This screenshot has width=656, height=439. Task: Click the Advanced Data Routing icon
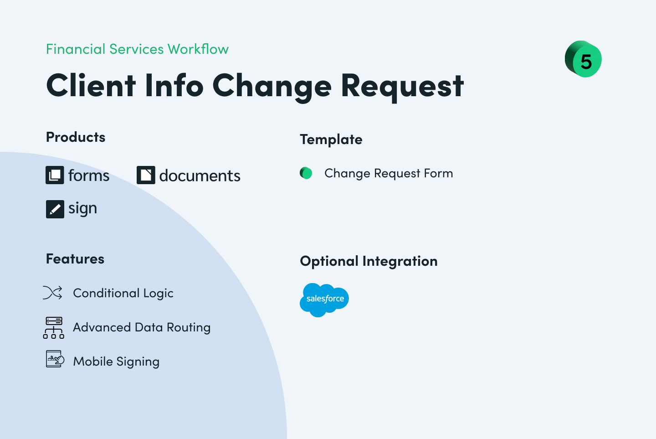click(53, 327)
